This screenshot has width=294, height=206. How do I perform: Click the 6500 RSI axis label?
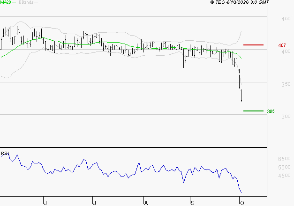(284, 159)
